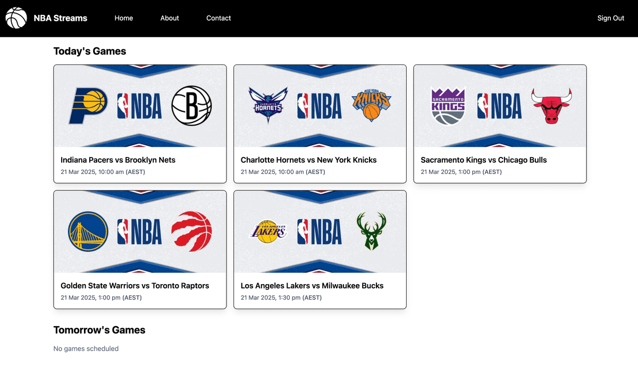Open Sacramento Kings vs Chicago Bulls title

[484, 160]
